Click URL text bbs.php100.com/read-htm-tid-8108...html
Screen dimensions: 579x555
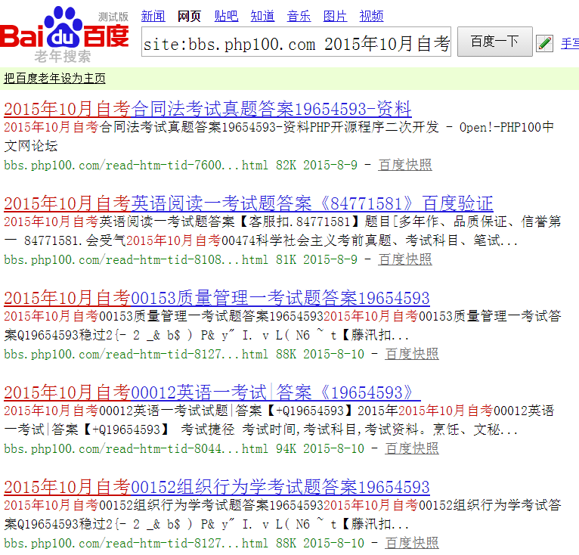(136, 260)
